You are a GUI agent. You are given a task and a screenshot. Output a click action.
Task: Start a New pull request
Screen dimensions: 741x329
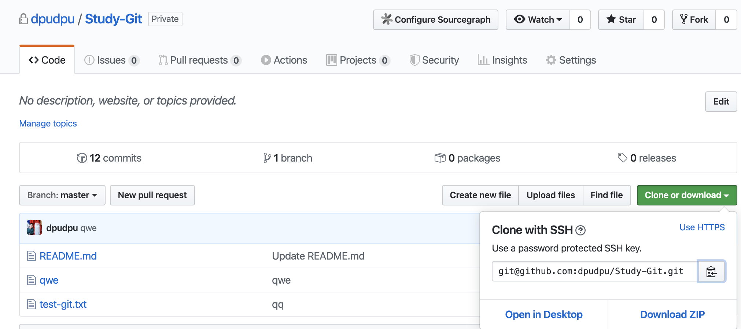click(x=152, y=195)
